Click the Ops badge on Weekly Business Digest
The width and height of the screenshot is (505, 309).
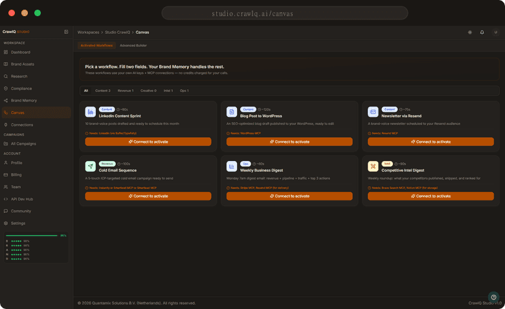(245, 164)
